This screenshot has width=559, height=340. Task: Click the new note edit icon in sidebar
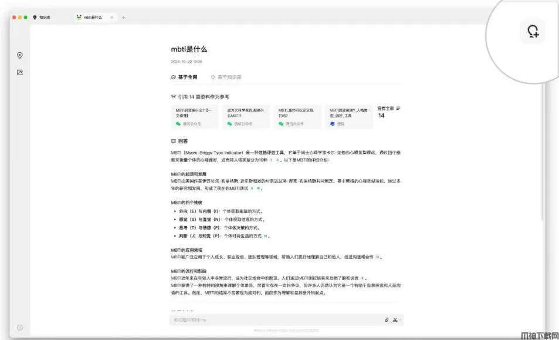[20, 72]
